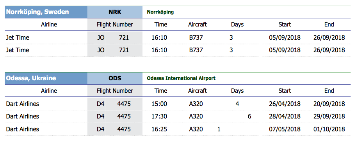Click the 26/04/2018 start date cell

285,104
